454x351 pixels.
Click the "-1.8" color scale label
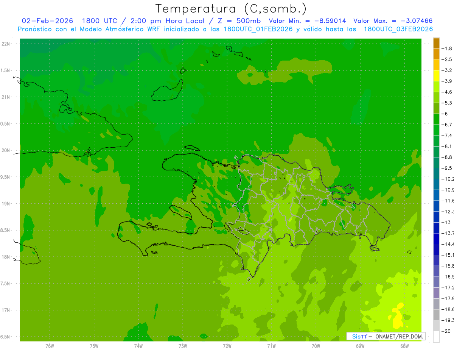pyautogui.click(x=447, y=48)
